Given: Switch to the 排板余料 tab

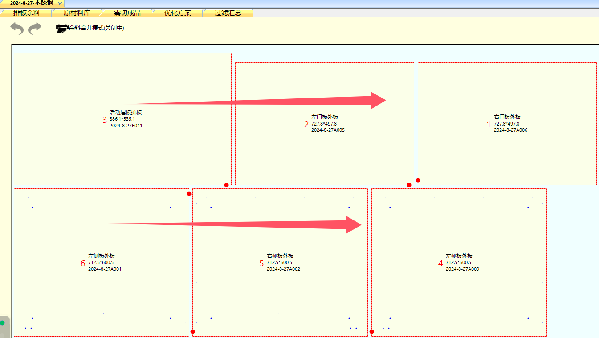Looking at the screenshot, I should (x=26, y=13).
